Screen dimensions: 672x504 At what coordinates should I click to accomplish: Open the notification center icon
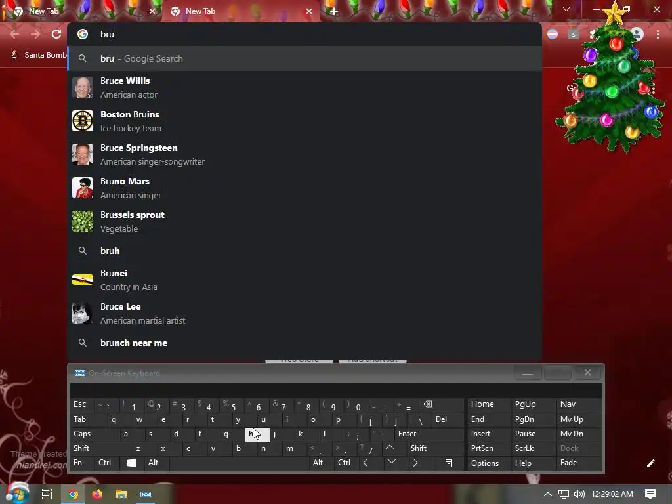[x=650, y=494]
